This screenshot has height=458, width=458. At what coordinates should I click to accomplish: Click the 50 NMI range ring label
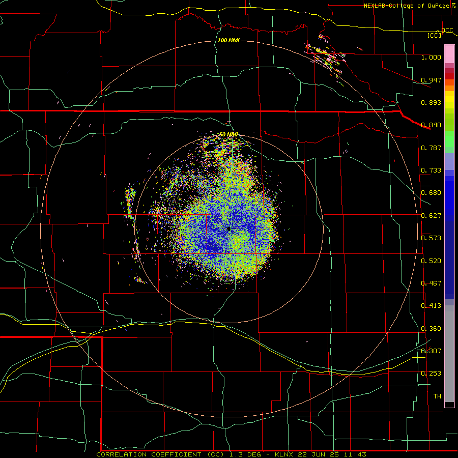click(x=228, y=134)
